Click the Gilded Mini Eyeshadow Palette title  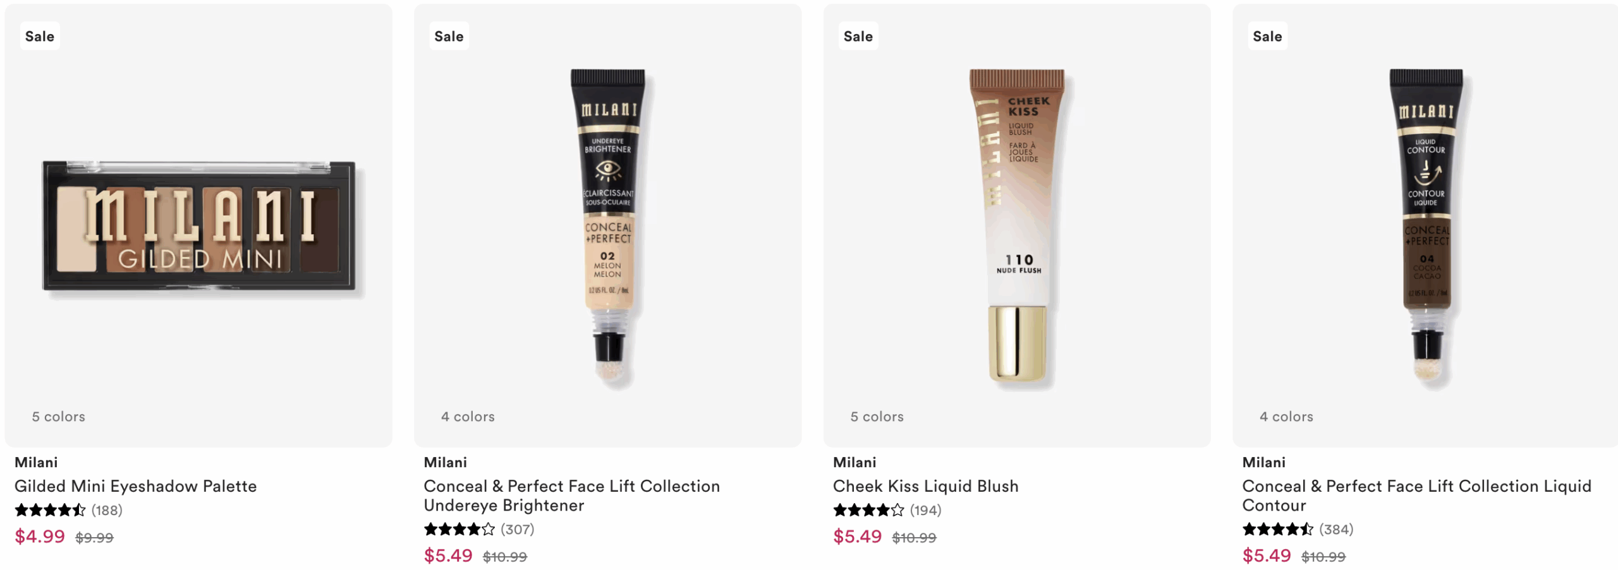click(x=135, y=486)
